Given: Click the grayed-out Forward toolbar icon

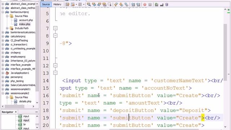Looking at the screenshot, I should tap(80, 5).
